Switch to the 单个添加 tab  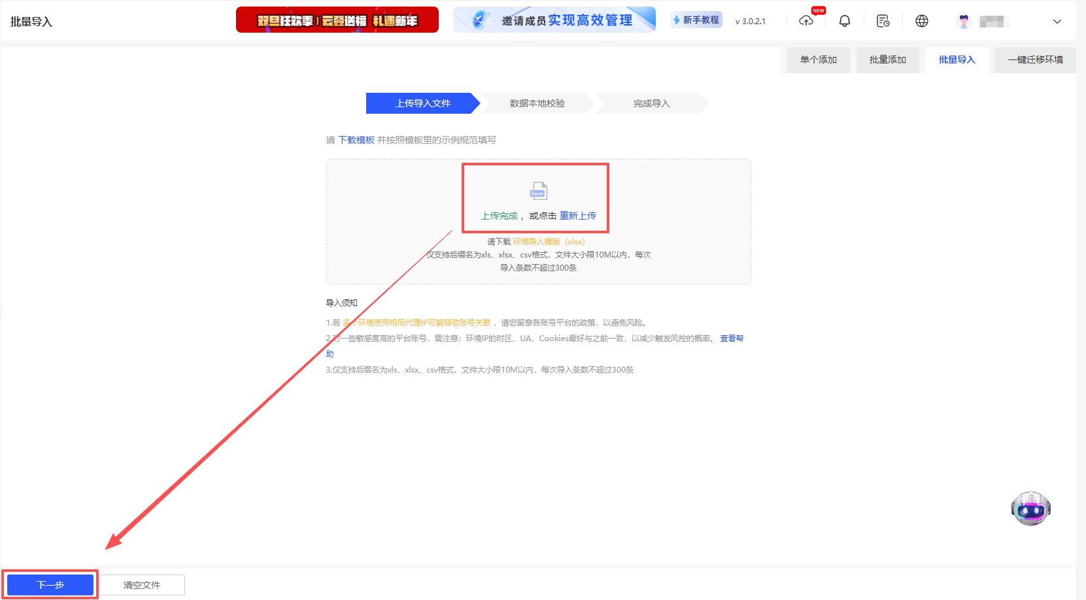(816, 59)
